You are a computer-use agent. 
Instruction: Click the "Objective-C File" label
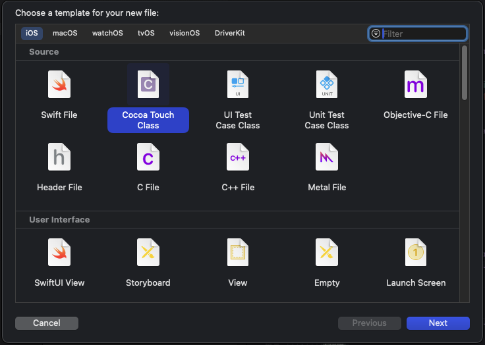pyautogui.click(x=416, y=115)
